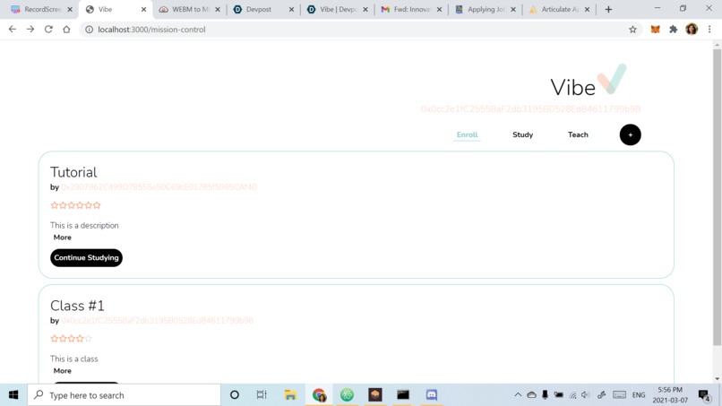Open the Chrome profile avatar
Screen dimensions: 722x406
click(x=692, y=29)
